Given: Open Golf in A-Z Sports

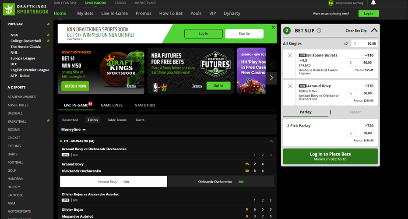Looking at the screenshot, I should (12, 170).
